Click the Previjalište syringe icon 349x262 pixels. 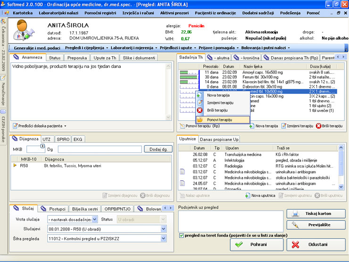295,225
